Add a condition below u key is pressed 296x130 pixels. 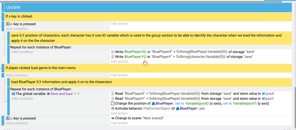pos(17,123)
